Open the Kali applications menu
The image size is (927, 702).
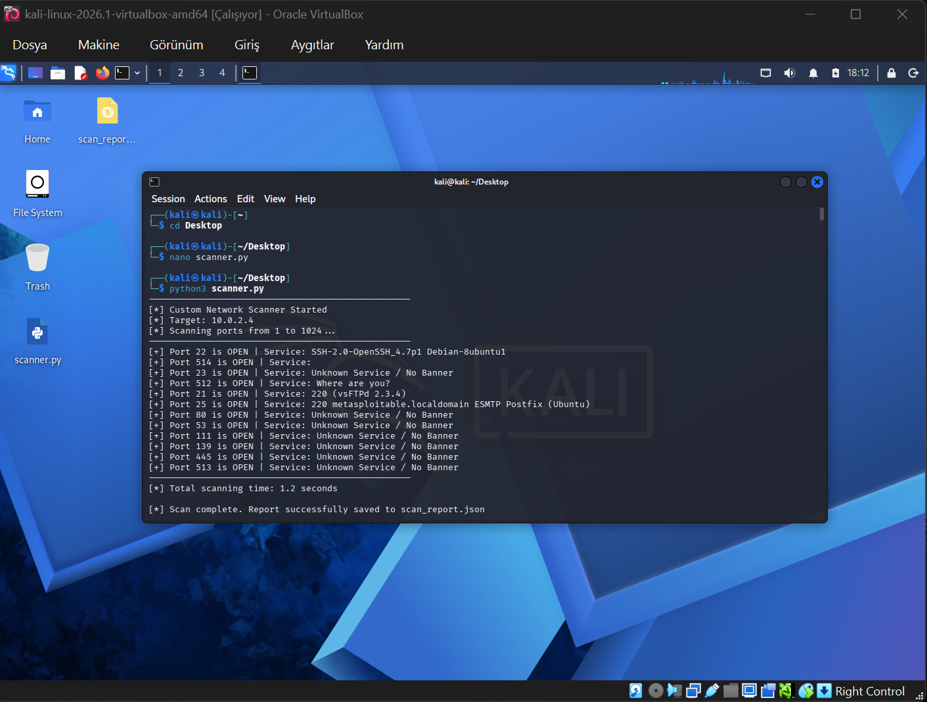[9, 73]
